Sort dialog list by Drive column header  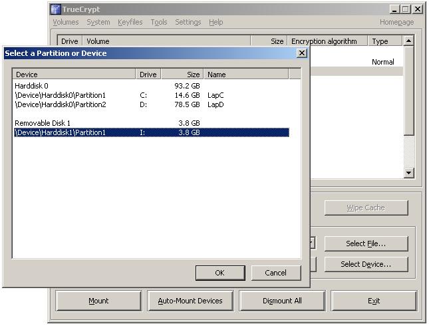click(148, 74)
